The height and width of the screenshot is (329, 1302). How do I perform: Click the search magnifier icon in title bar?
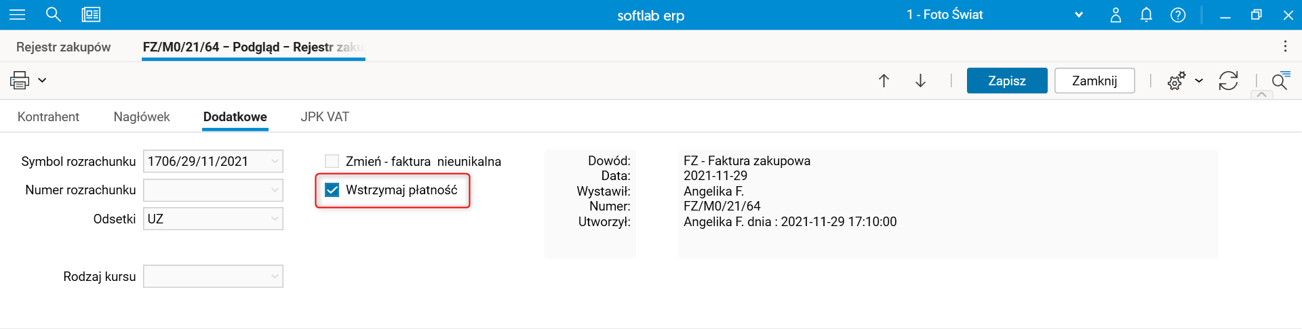pyautogui.click(x=53, y=15)
